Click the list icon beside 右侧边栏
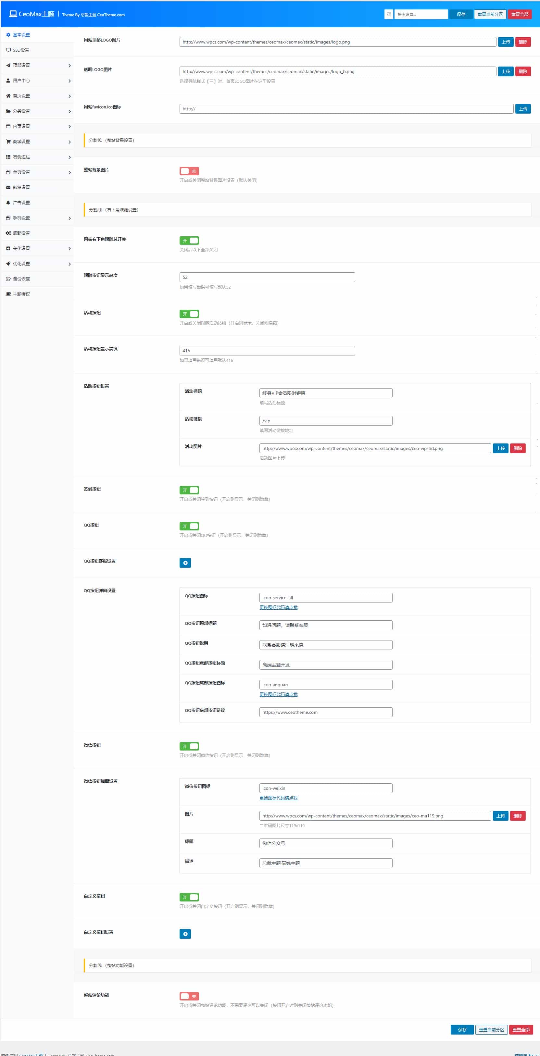The height and width of the screenshot is (1056, 540). coord(8,157)
